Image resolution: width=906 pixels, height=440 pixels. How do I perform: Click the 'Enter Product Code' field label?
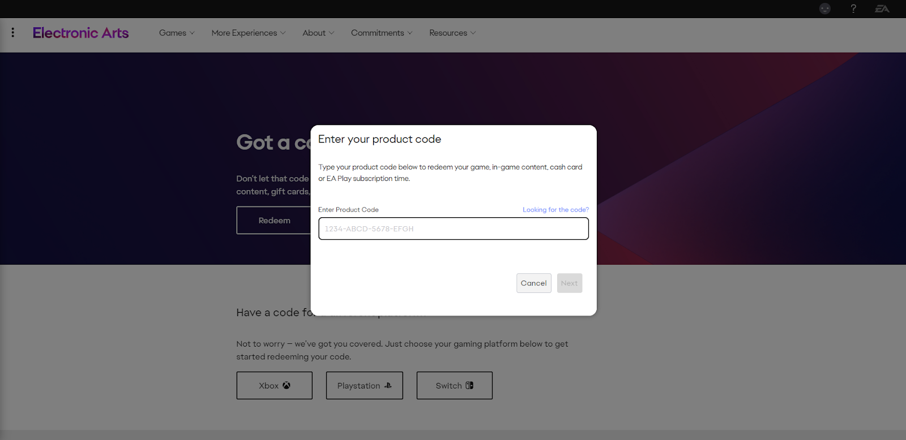click(x=348, y=210)
